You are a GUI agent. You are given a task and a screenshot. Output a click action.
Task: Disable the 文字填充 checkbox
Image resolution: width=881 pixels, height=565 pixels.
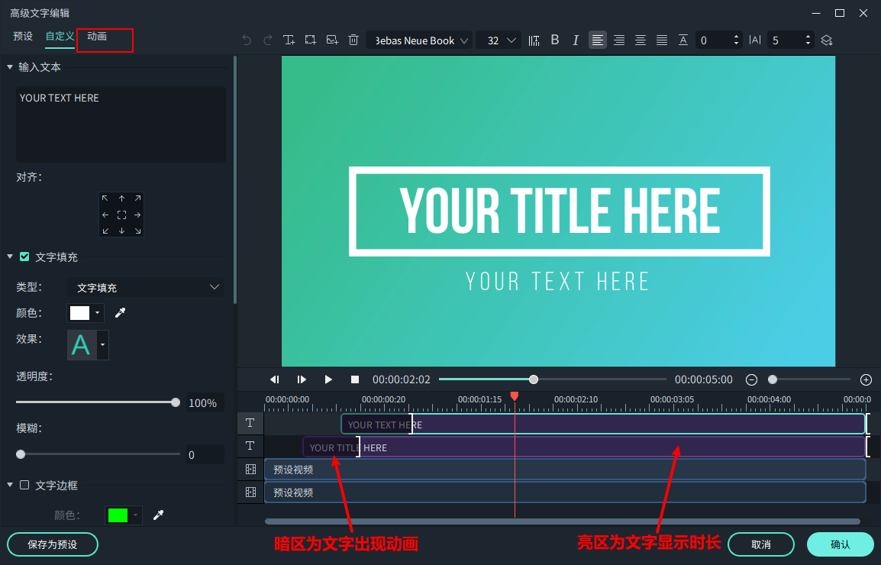[24, 257]
